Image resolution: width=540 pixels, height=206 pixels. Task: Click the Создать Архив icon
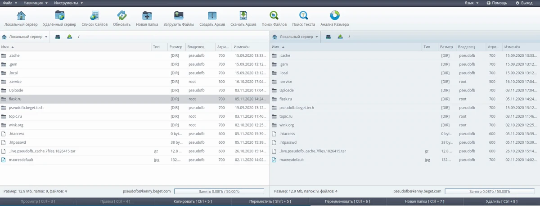click(x=212, y=16)
